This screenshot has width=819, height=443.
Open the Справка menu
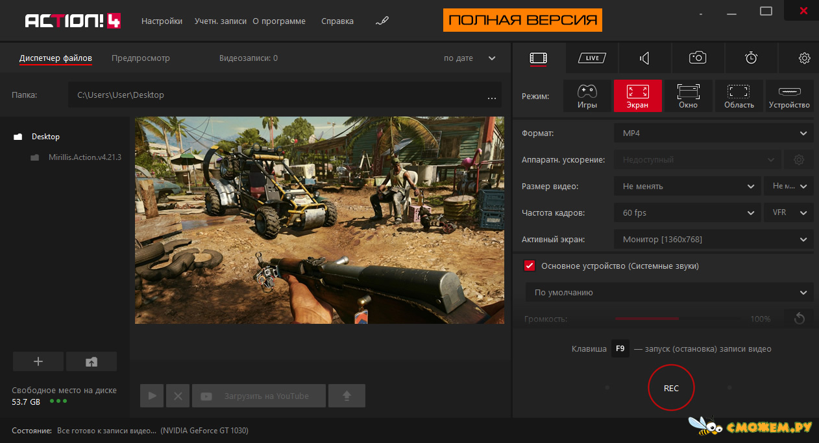(x=337, y=21)
